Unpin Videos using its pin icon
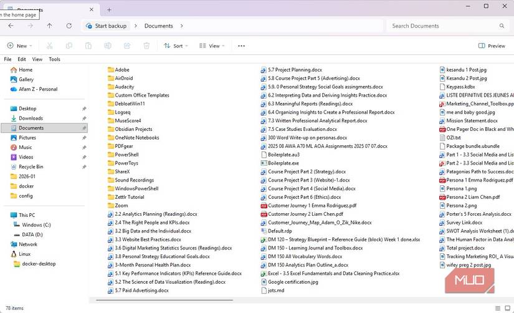 point(84,157)
